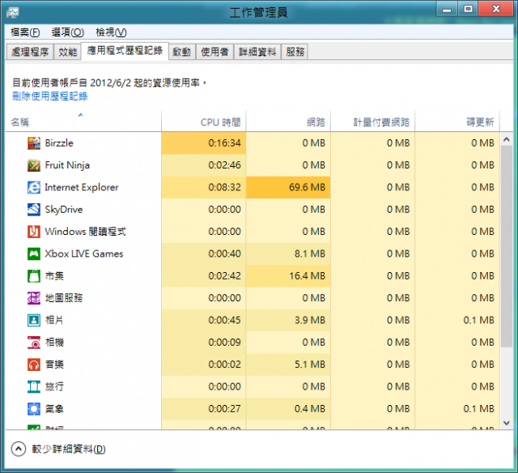
Task: Click the 3.9 MB network cell
Action: tap(288, 320)
